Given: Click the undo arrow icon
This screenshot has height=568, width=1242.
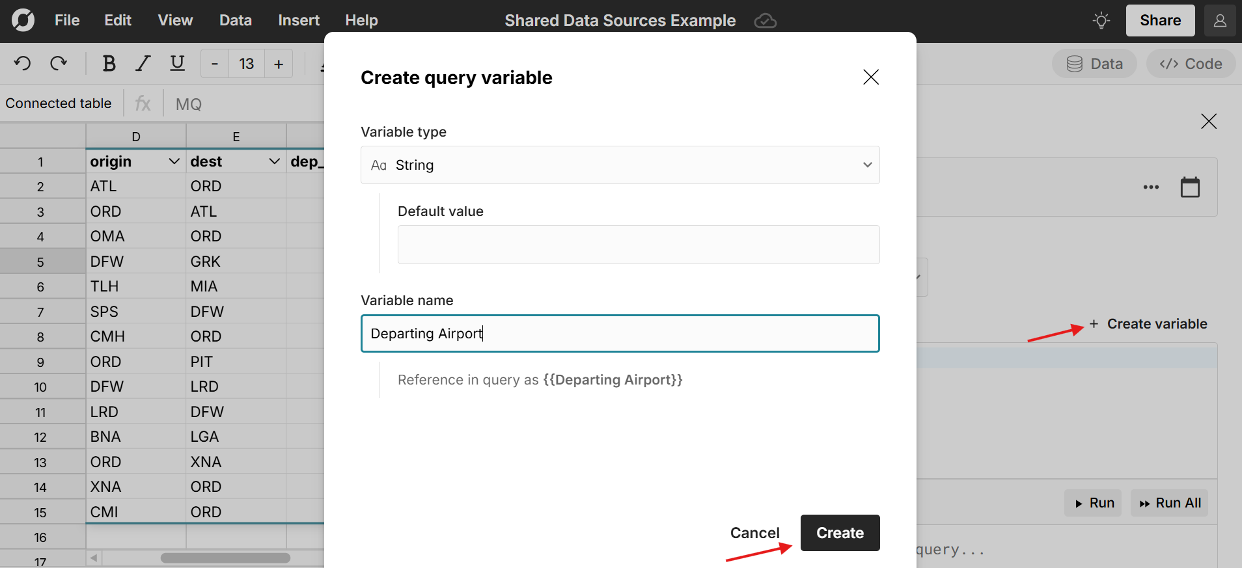Looking at the screenshot, I should click(x=22, y=64).
